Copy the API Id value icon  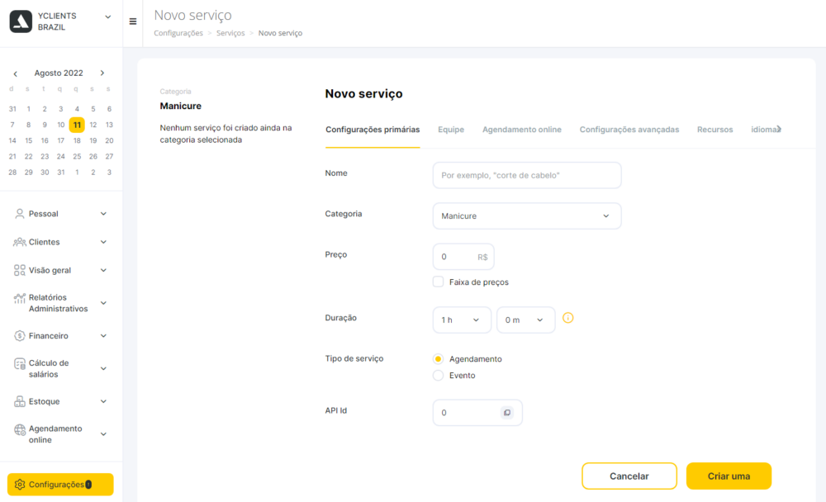[507, 413]
